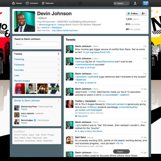Click chevron next to Similar to Devin Johnson
Screen dimensions: 161x161
tap(59, 100)
